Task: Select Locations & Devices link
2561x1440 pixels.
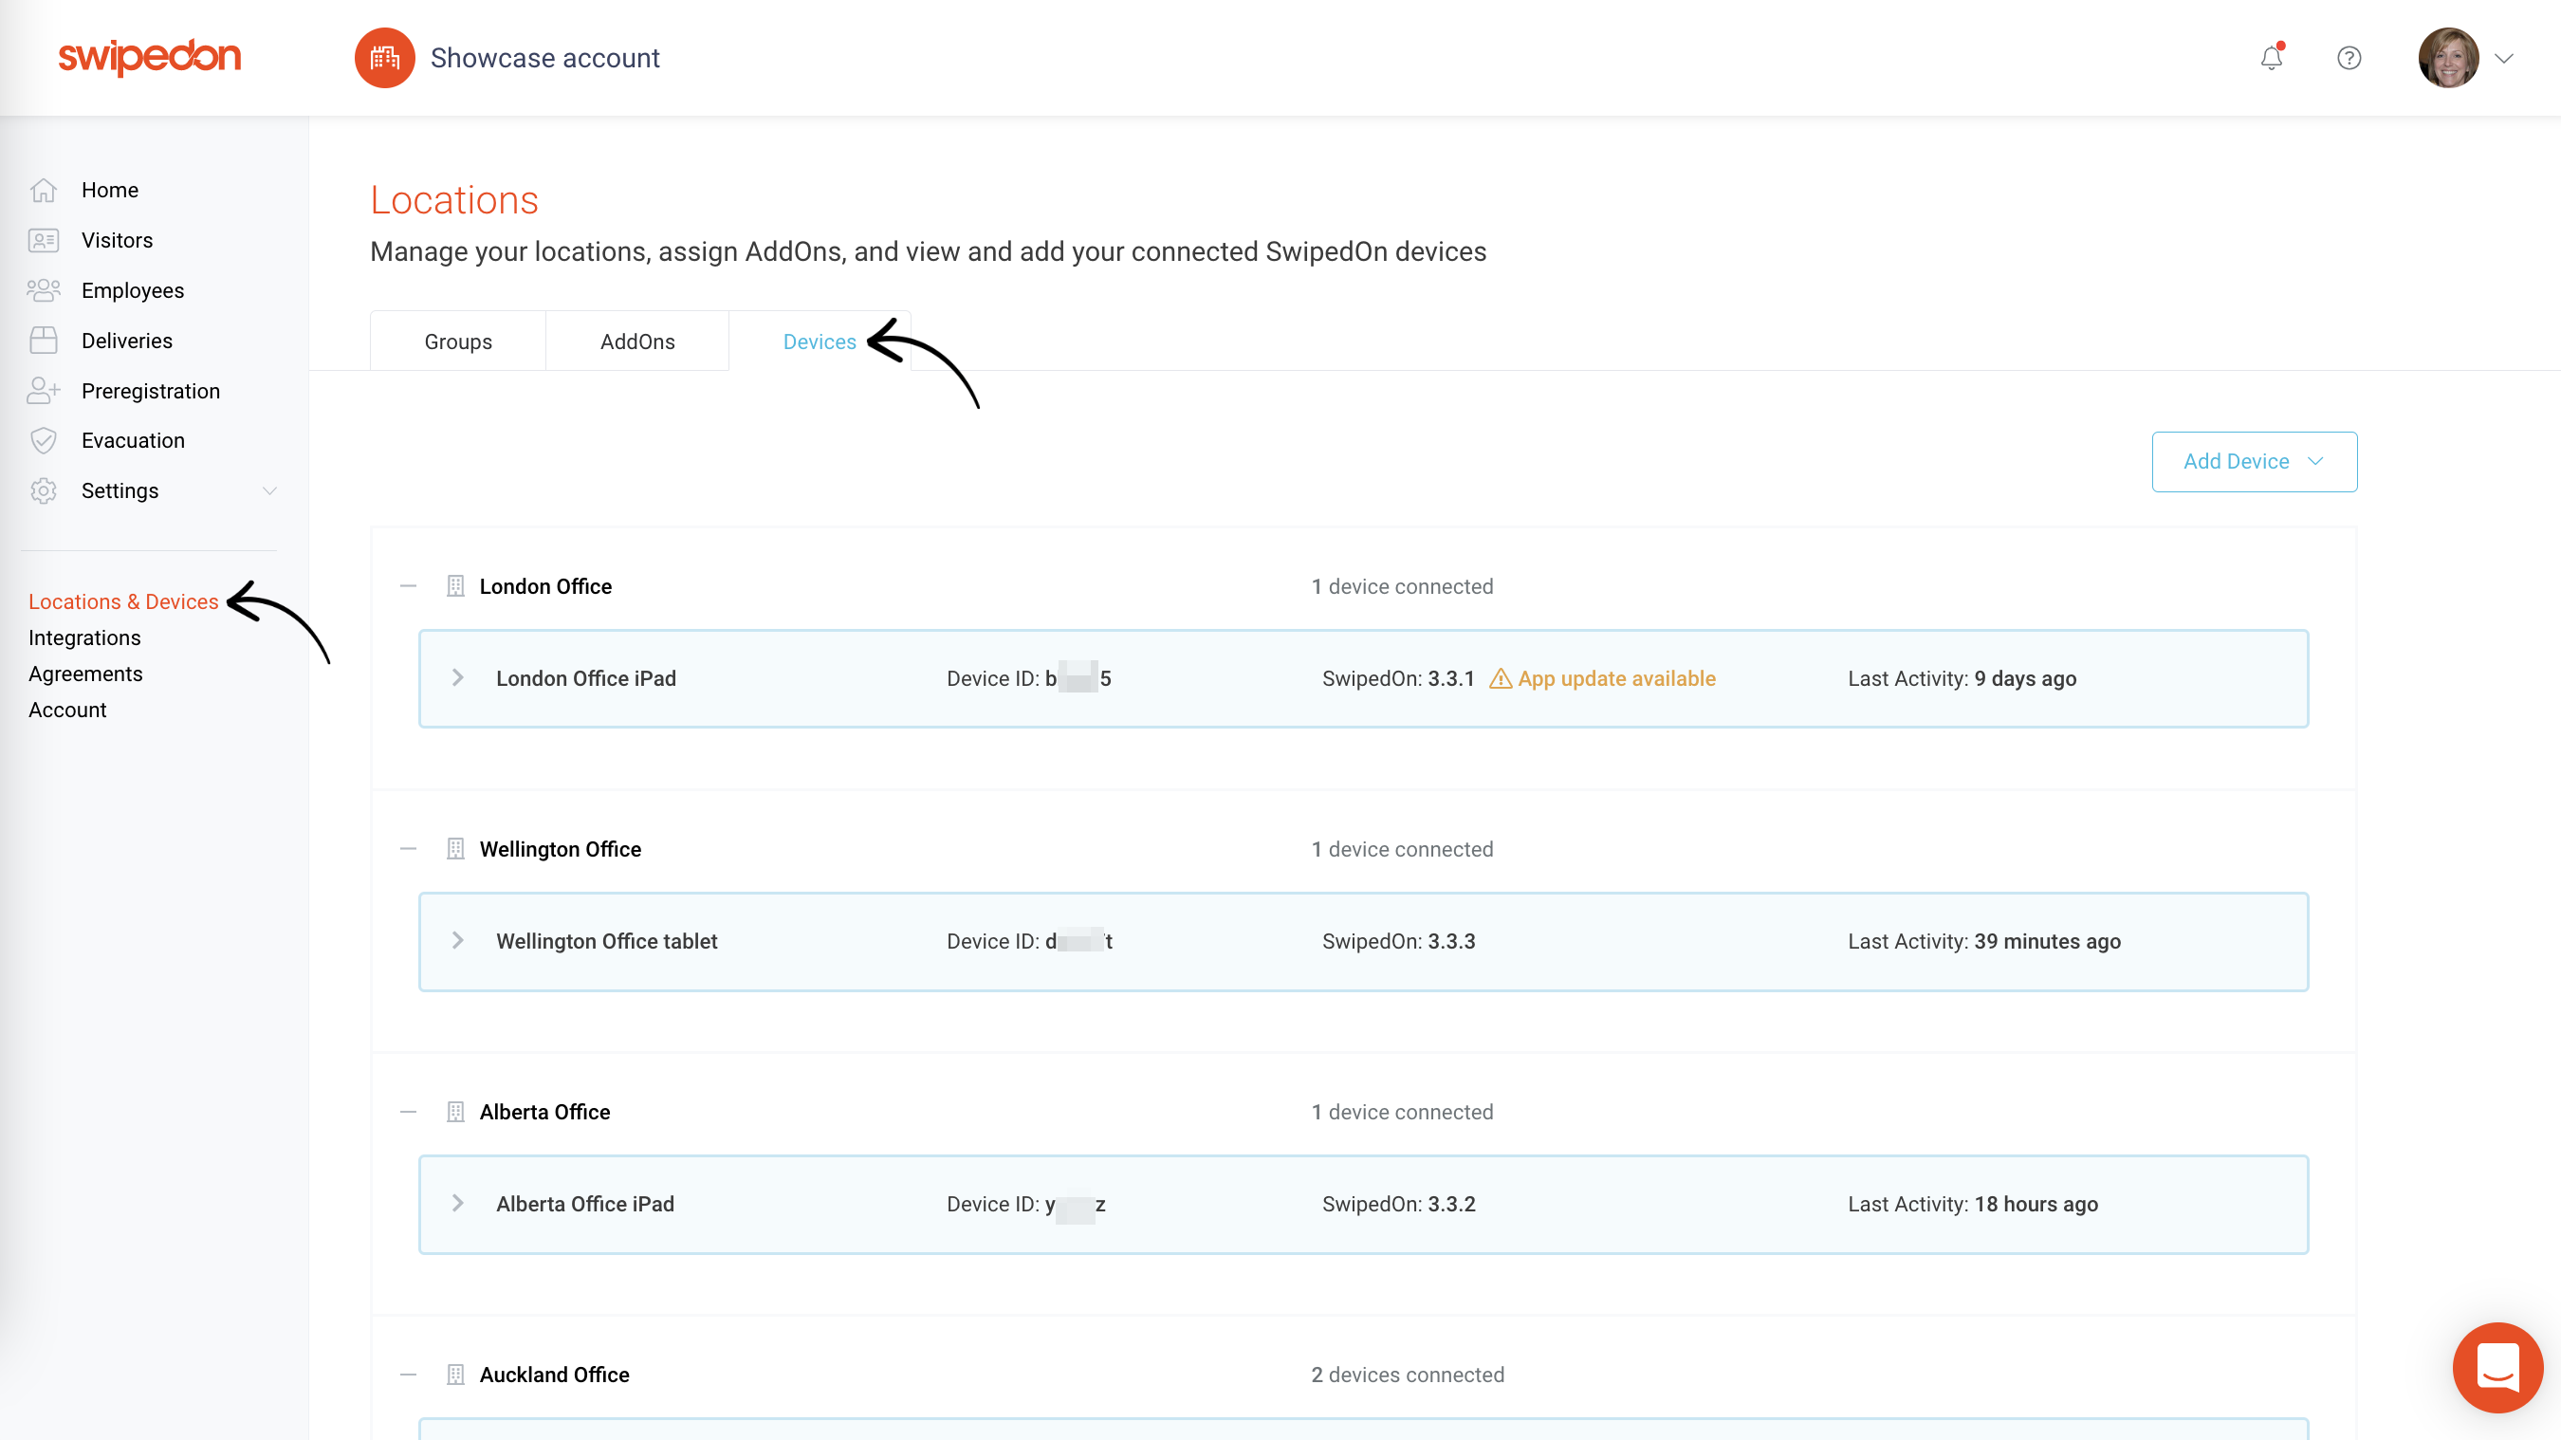Action: [123, 601]
